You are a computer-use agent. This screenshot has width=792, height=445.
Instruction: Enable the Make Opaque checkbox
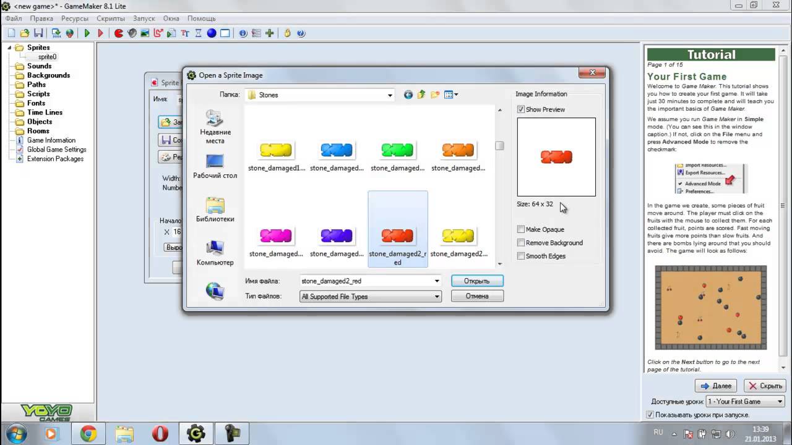pos(521,229)
